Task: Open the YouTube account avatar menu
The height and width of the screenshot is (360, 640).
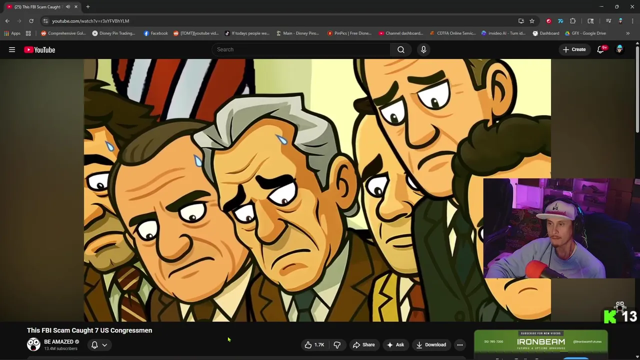Action: (x=619, y=49)
